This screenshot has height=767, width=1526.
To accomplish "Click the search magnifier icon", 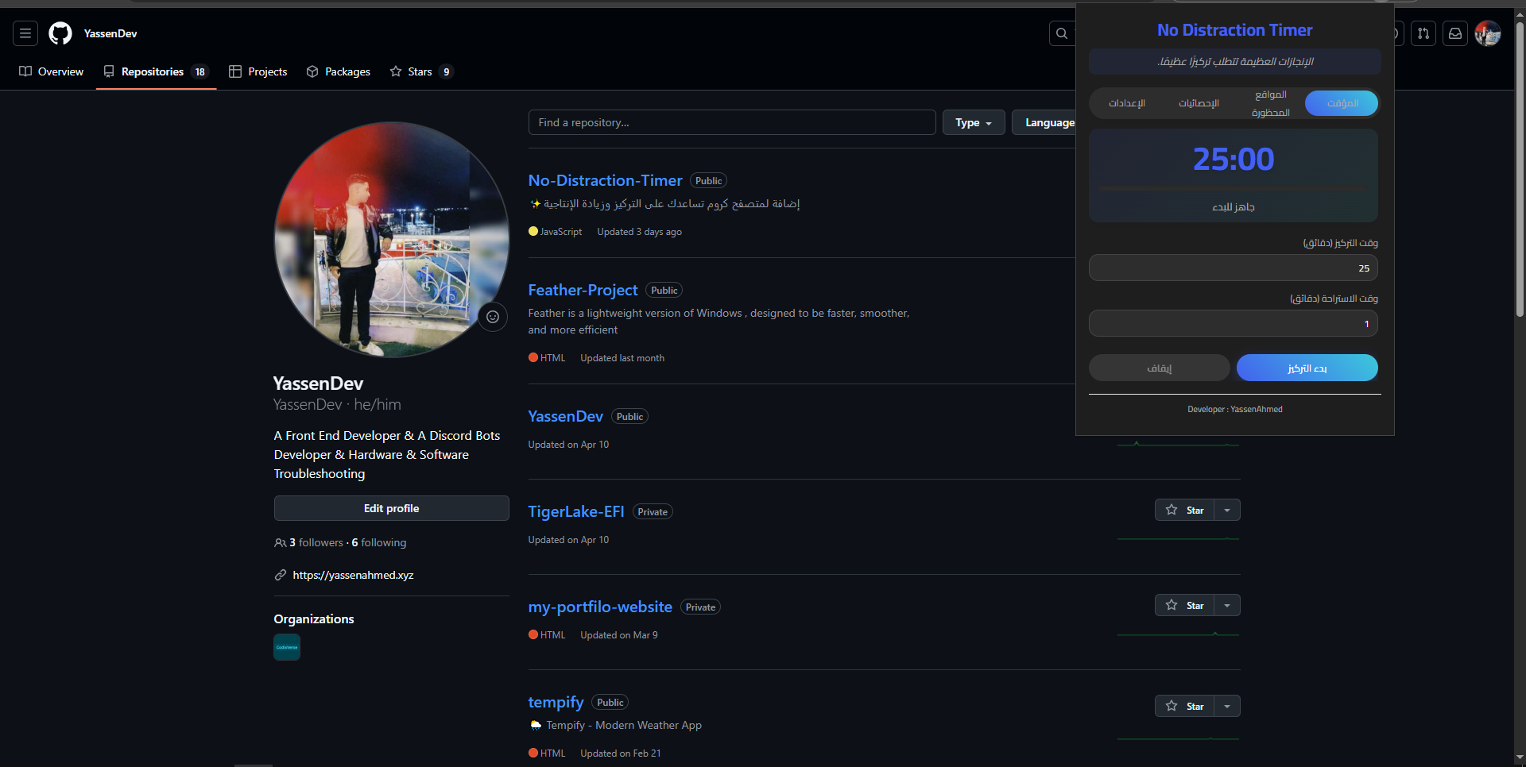I will click(x=1062, y=33).
